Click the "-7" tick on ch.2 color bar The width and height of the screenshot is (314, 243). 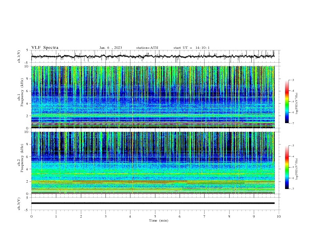(x=292, y=189)
